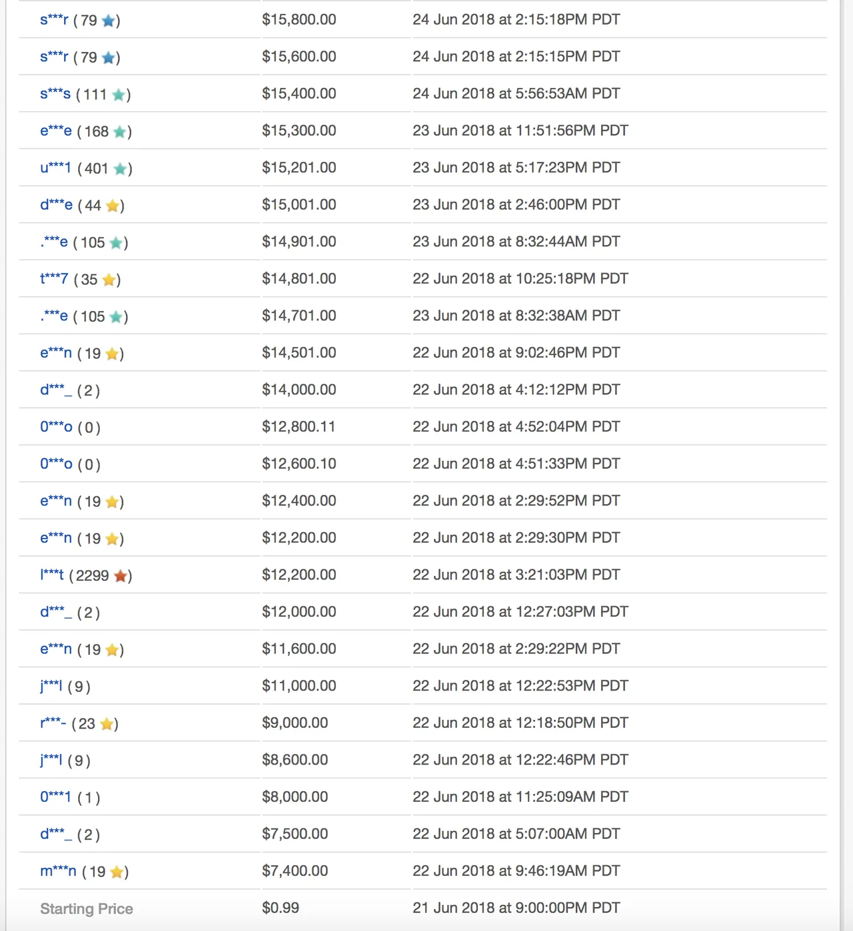
Task: Open bidder .***e with $14,901.00 bid
Action: click(x=54, y=242)
